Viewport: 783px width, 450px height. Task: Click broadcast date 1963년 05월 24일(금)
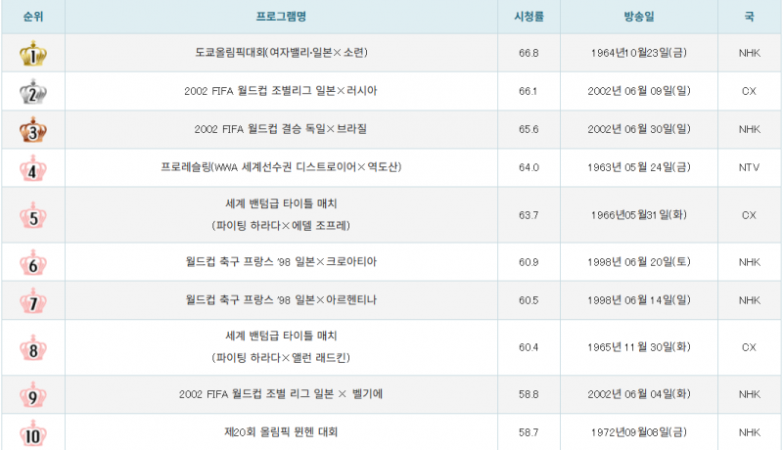(x=639, y=167)
